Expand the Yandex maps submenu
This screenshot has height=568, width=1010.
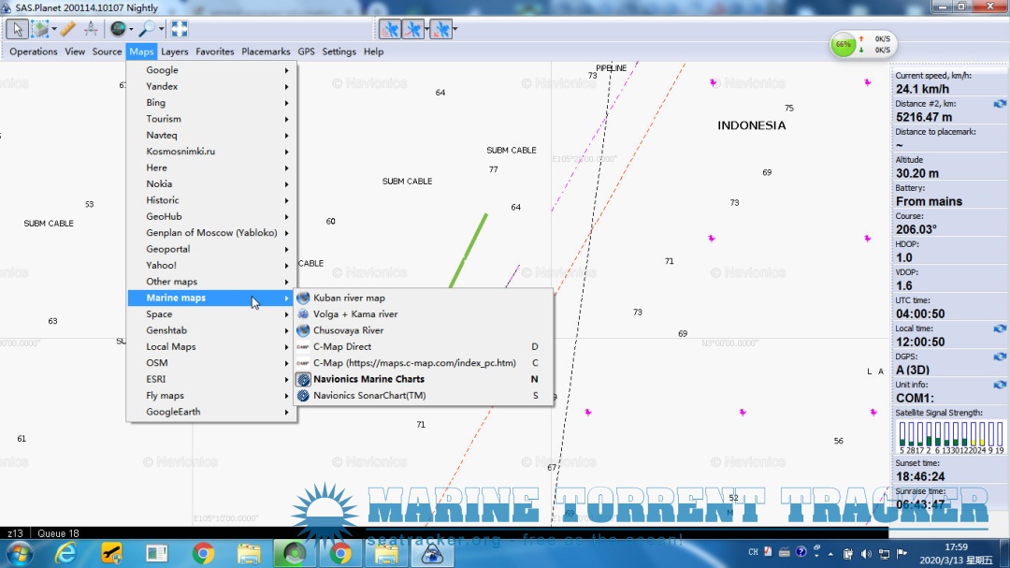click(x=211, y=86)
